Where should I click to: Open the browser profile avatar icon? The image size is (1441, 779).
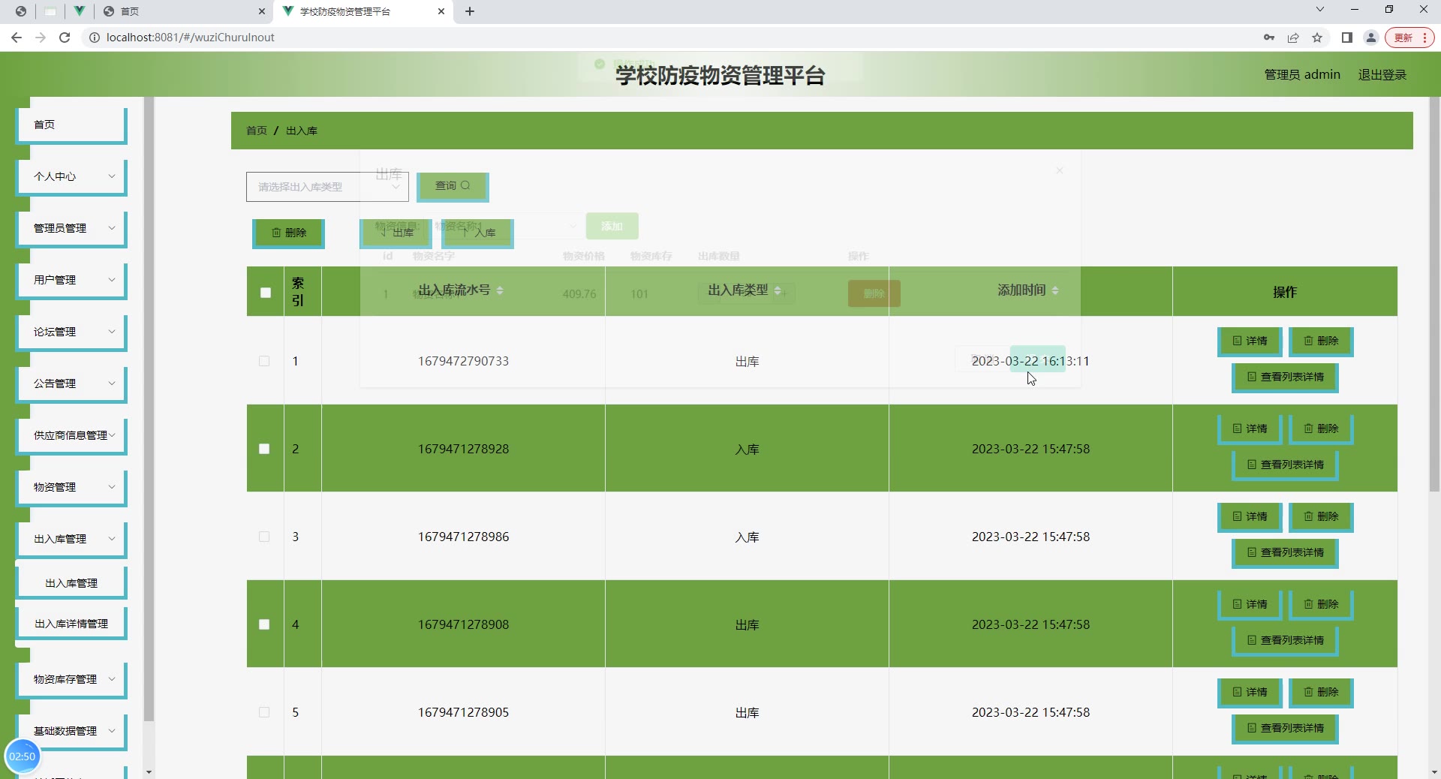(x=1371, y=38)
